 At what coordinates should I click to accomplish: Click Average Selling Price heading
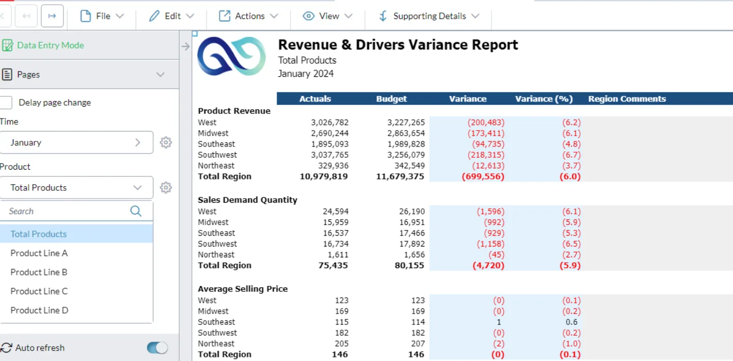click(243, 289)
